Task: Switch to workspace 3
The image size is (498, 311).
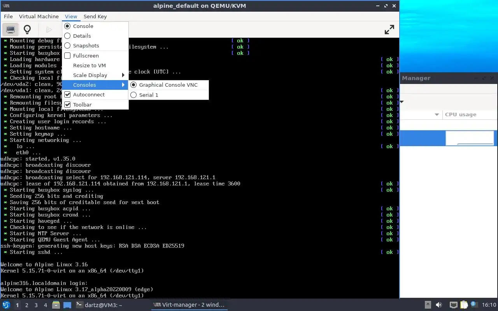Action: tap(36, 305)
